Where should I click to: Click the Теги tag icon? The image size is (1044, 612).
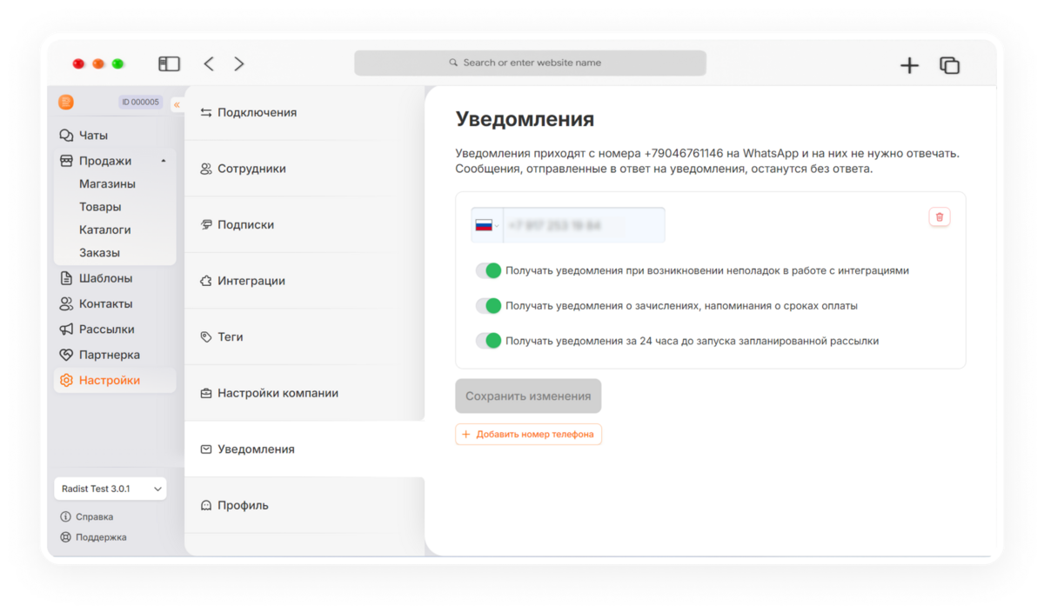[206, 336]
